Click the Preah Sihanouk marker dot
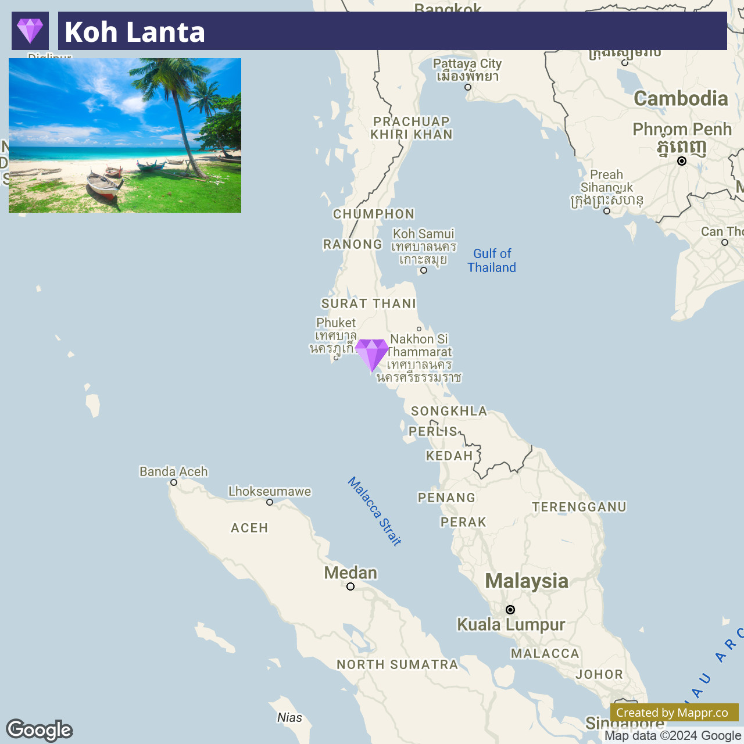The width and height of the screenshot is (744, 744). pos(607,211)
